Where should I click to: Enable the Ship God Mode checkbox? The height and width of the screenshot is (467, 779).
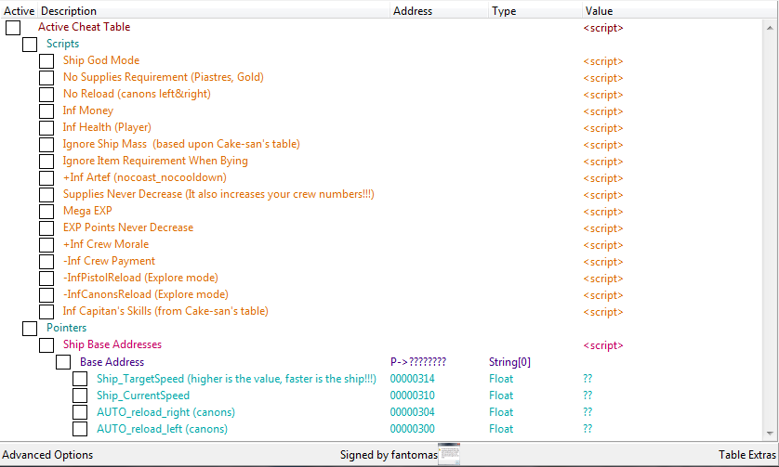click(x=46, y=61)
